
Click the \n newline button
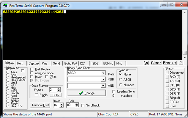146,63
